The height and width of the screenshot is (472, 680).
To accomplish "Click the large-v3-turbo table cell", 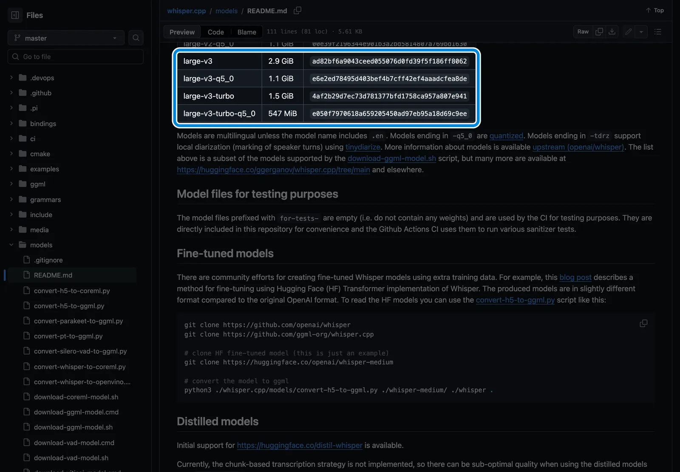I will (x=219, y=96).
